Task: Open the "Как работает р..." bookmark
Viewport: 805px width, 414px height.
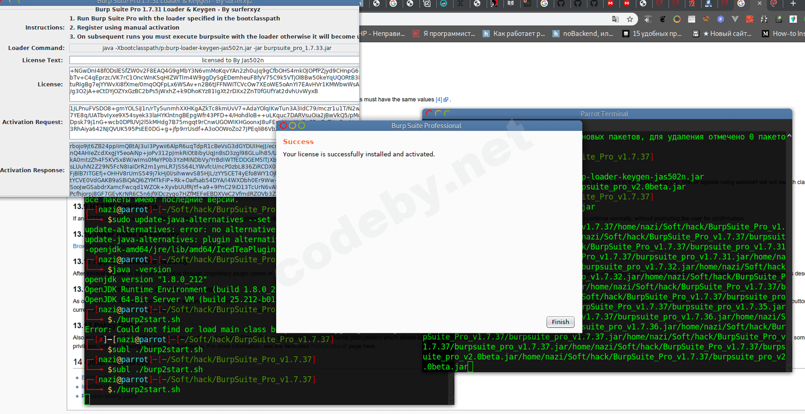Action: (514, 34)
